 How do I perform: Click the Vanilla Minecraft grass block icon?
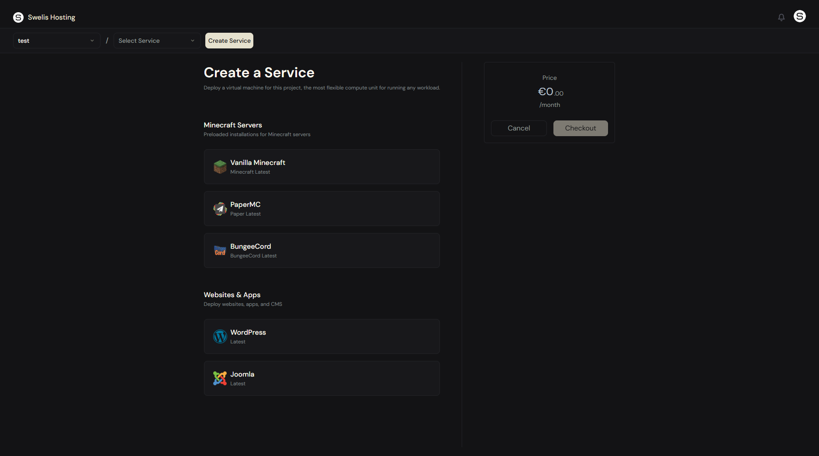click(220, 167)
